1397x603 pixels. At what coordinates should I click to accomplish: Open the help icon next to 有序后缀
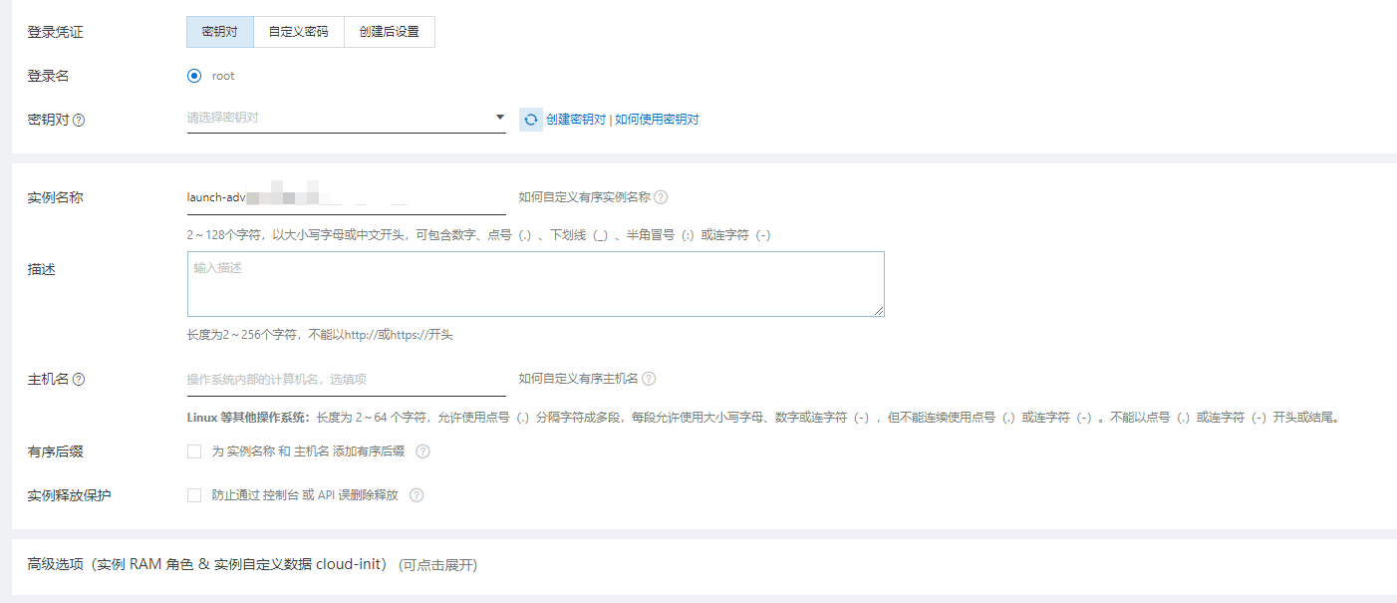(422, 451)
